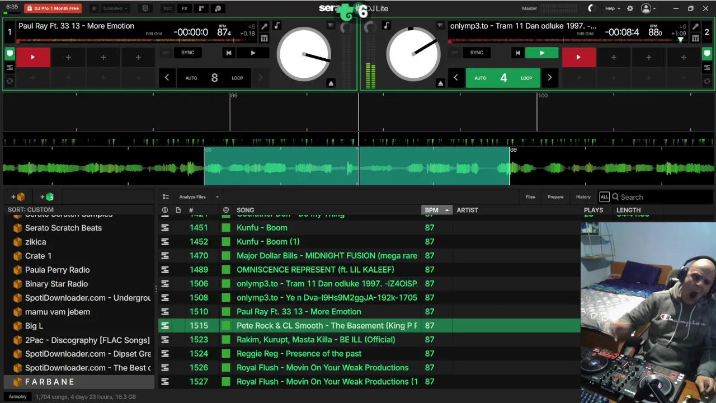716x403 pixels.
Task: Toggle deck 1 key lock note icon
Action: coord(277,26)
